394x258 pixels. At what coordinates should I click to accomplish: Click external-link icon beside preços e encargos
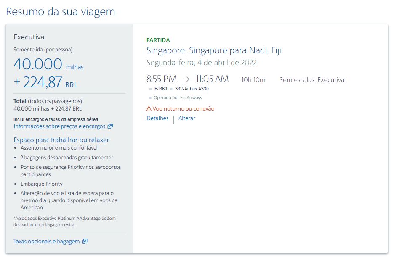[x=110, y=126]
